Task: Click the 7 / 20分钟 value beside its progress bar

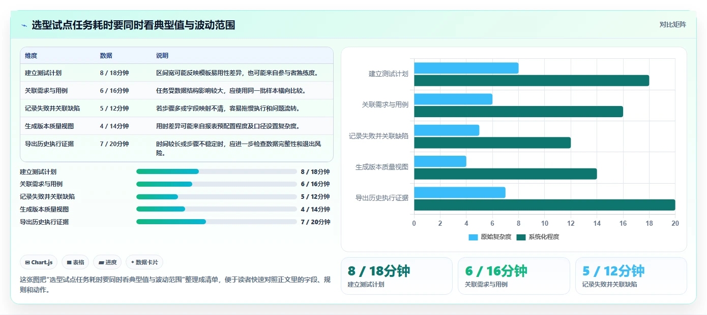Action: click(x=315, y=222)
